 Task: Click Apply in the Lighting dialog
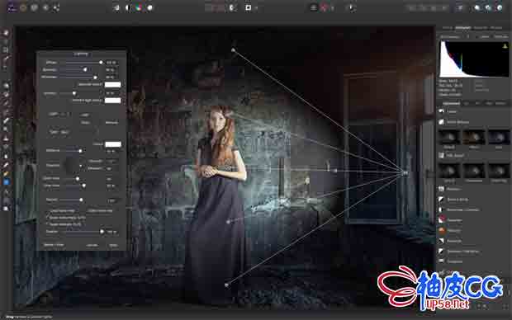tap(113, 245)
